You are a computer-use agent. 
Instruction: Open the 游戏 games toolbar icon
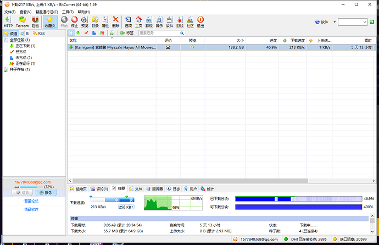[180, 22]
